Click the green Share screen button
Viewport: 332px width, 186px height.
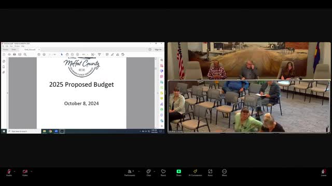click(x=178, y=173)
